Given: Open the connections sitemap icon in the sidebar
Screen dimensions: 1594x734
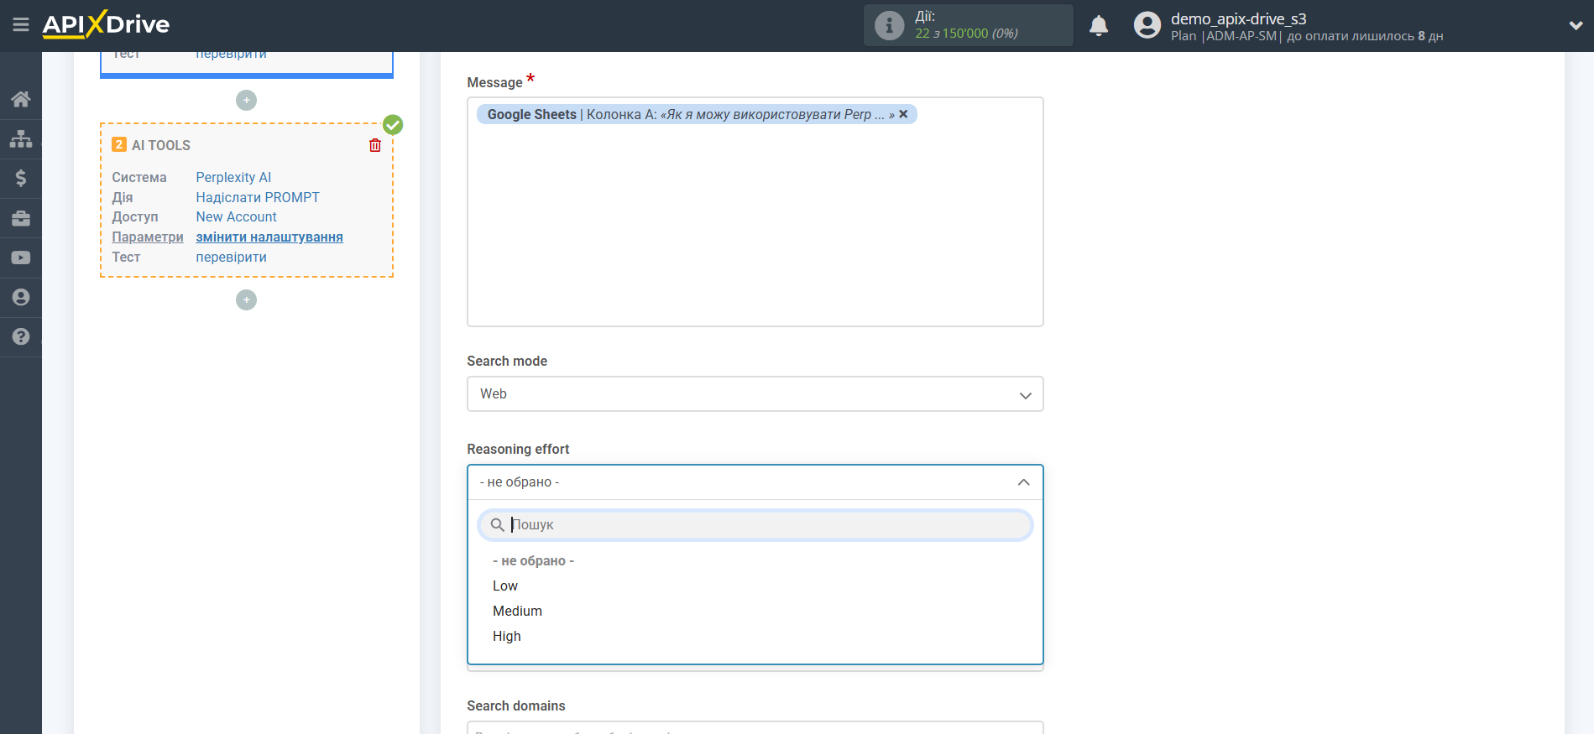Looking at the screenshot, I should coord(21,138).
